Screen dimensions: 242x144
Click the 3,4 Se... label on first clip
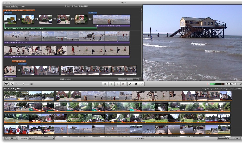pos(8,13)
